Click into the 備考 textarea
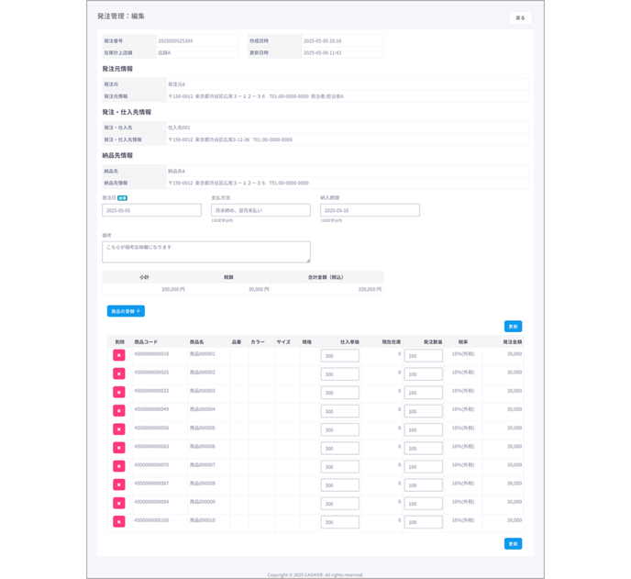The image size is (631, 579). [205, 251]
